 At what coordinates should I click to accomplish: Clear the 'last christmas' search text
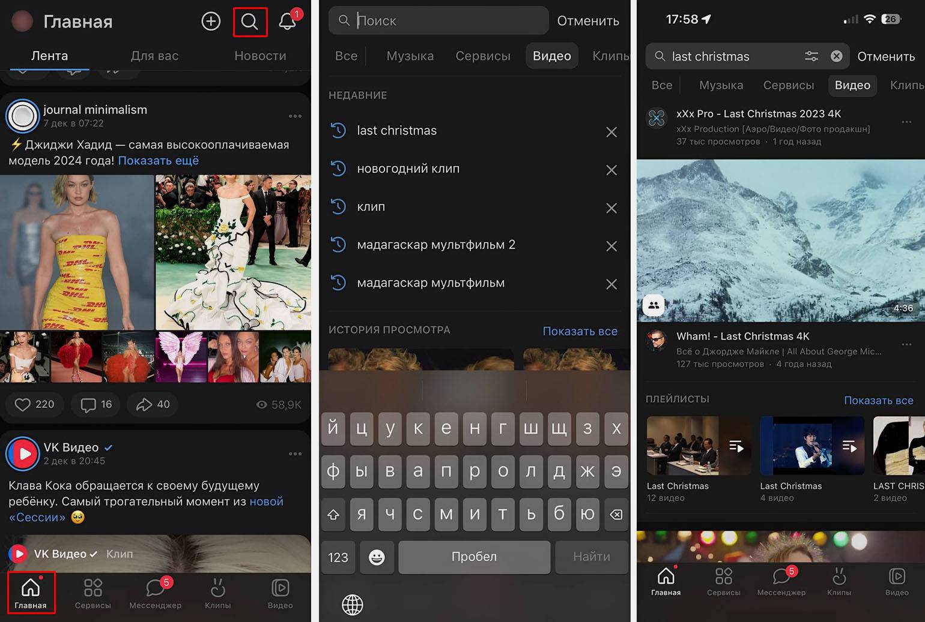(x=836, y=56)
